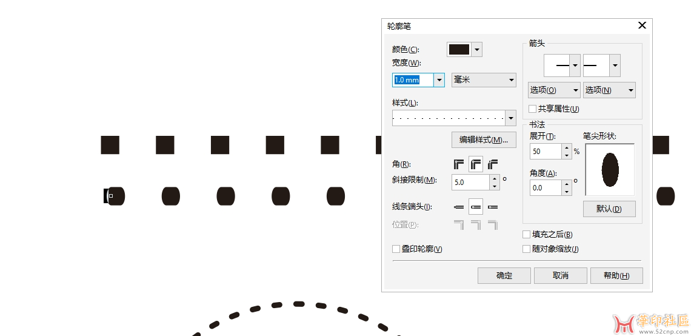Click the centered outline position icon
The height and width of the screenshot is (336, 691).
[476, 225]
